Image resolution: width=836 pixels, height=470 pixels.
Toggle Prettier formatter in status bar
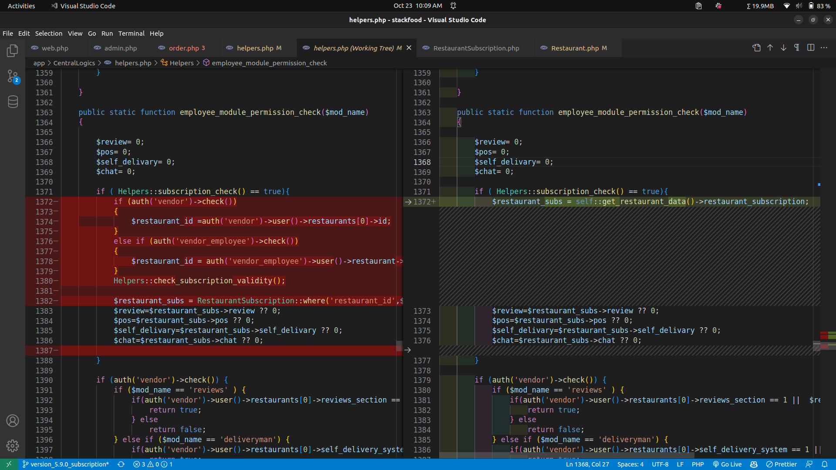[x=782, y=464]
